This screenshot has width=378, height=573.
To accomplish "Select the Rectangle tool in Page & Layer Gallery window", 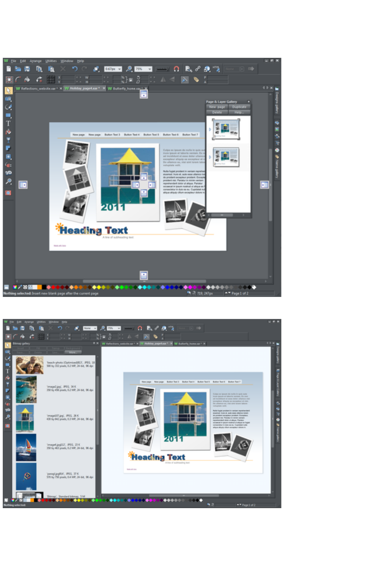I will [8, 115].
